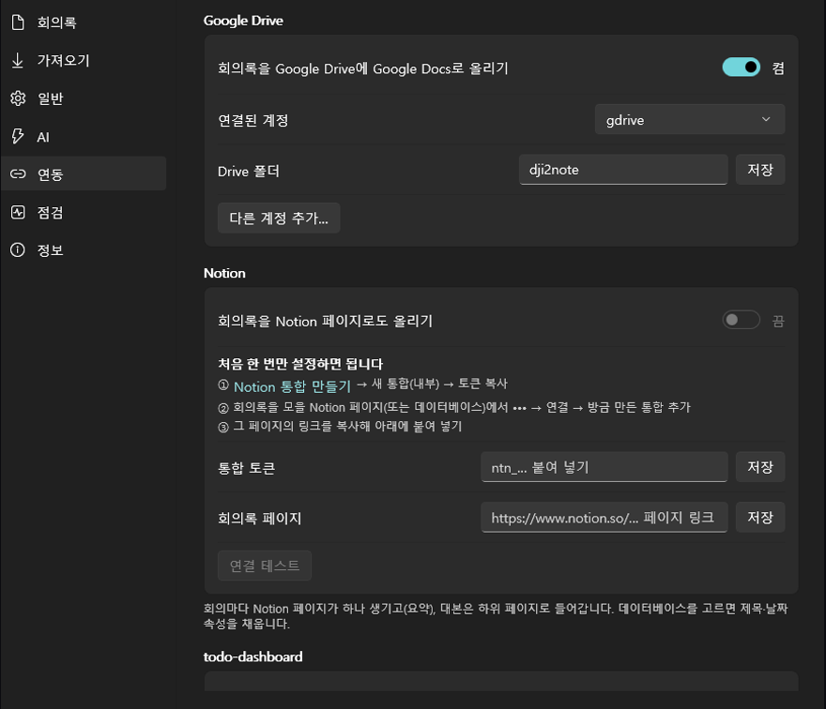Click the activity pulse icon beside 점검
The image size is (826, 709).
tap(18, 212)
